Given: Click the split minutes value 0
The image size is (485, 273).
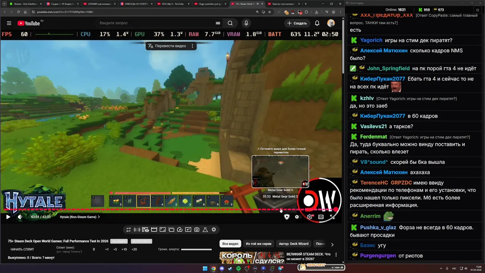Looking at the screenshot, I should click(x=94, y=249).
